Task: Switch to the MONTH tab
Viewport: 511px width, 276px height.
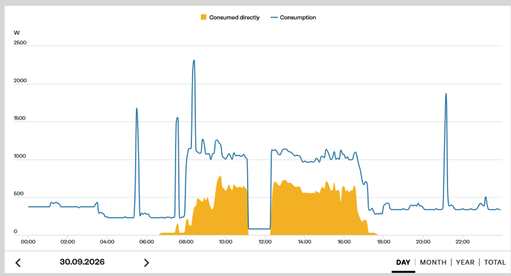Action: point(433,262)
